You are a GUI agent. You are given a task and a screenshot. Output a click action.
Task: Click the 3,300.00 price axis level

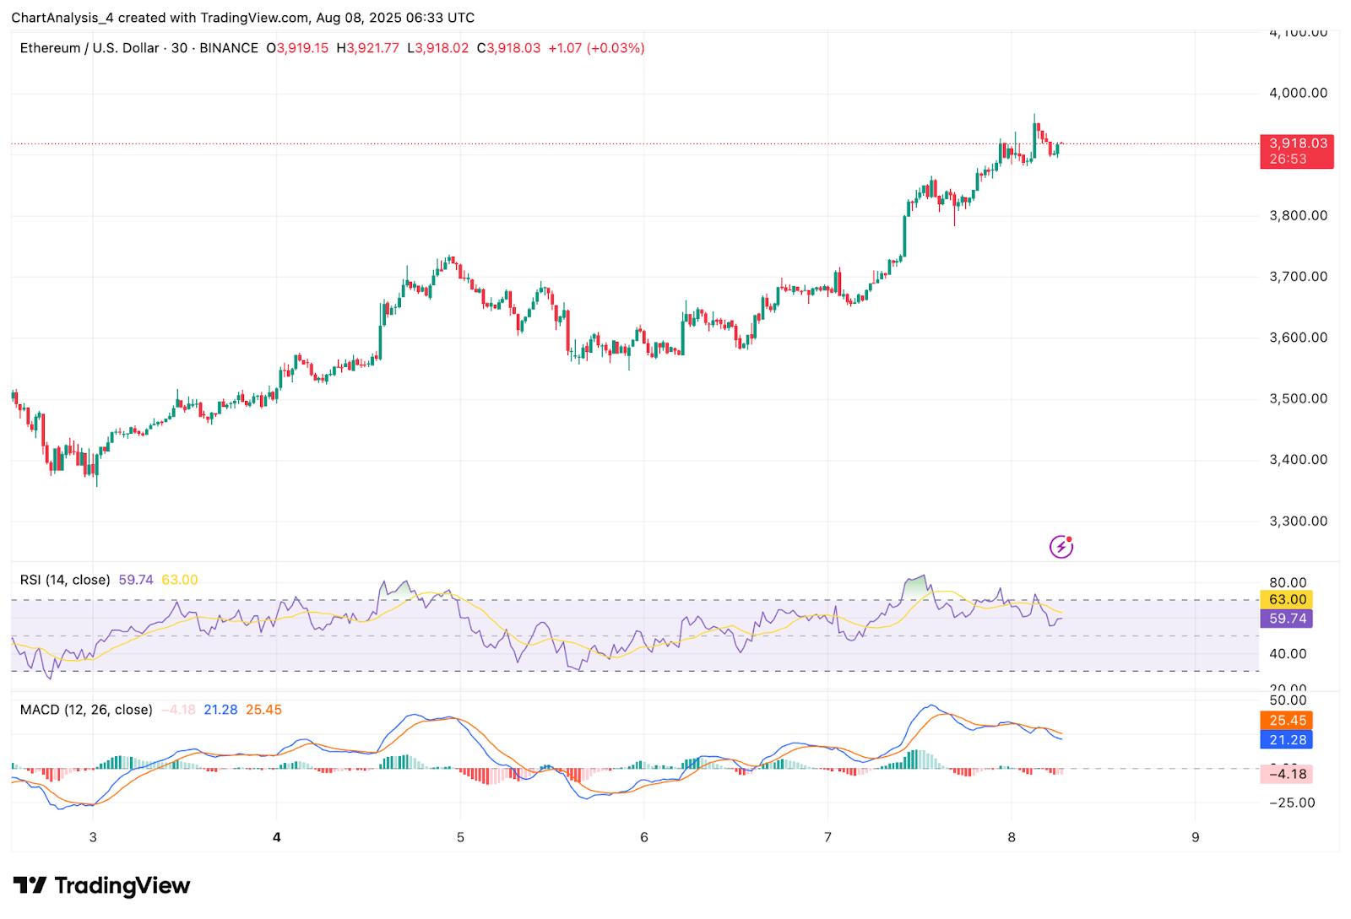(1298, 521)
